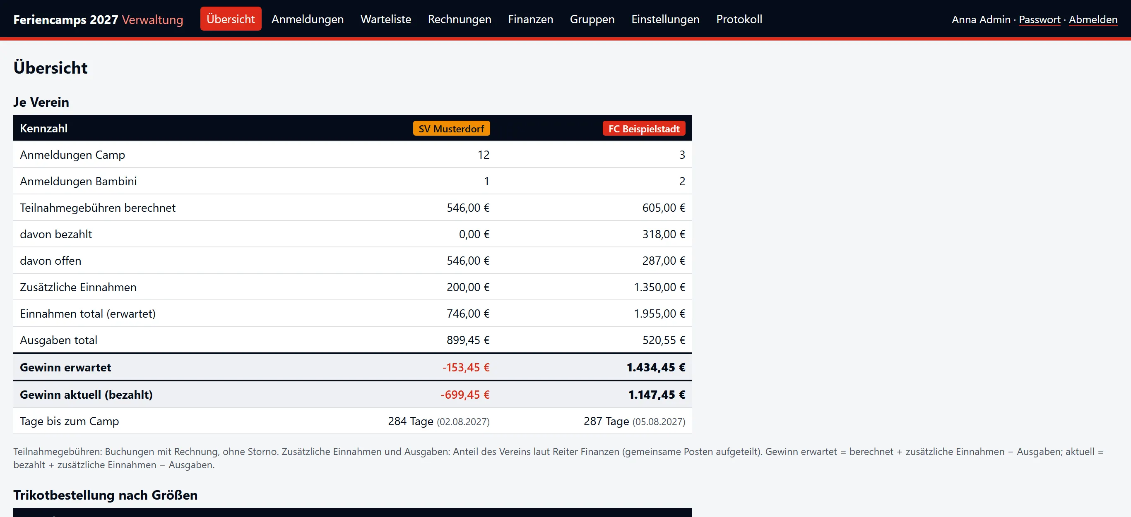Image resolution: width=1131 pixels, height=517 pixels.
Task: Click the Kennzahl column header
Action: (x=44, y=129)
